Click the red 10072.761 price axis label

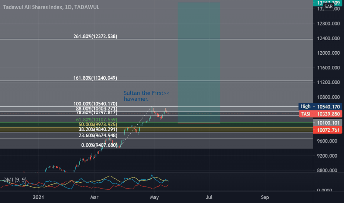click(328, 130)
